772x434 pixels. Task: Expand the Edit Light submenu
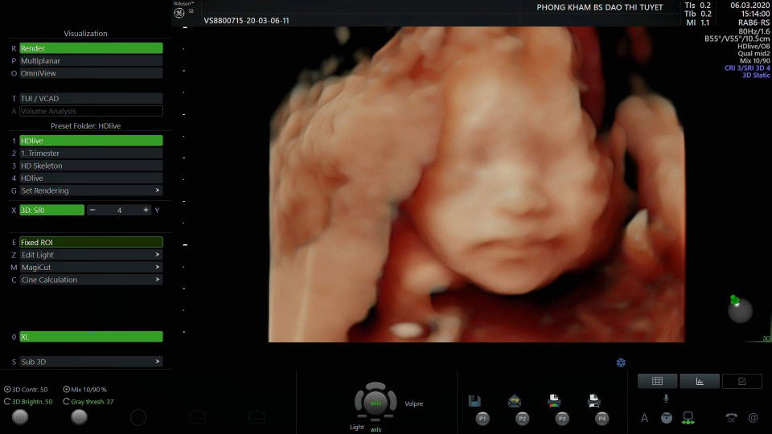point(91,255)
